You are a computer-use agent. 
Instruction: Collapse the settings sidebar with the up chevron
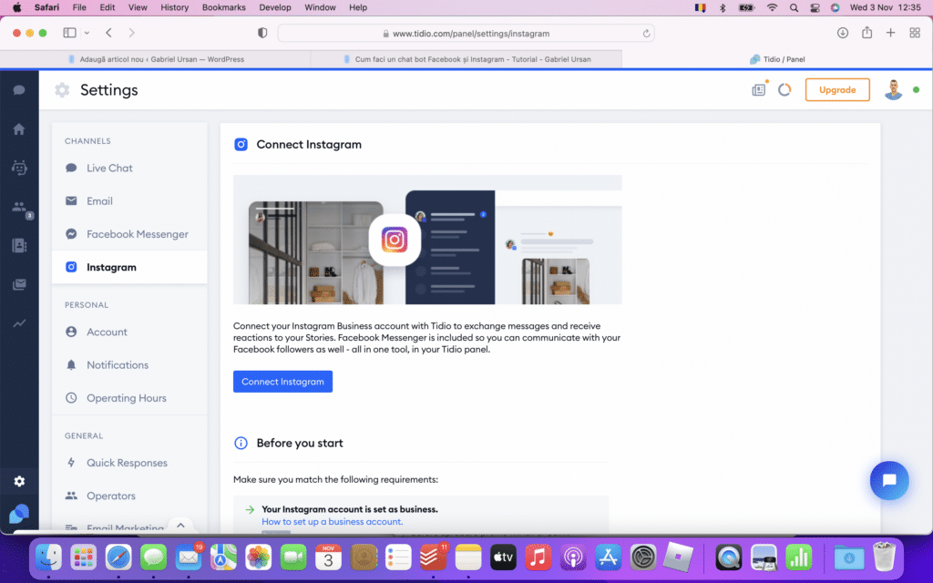click(x=181, y=526)
